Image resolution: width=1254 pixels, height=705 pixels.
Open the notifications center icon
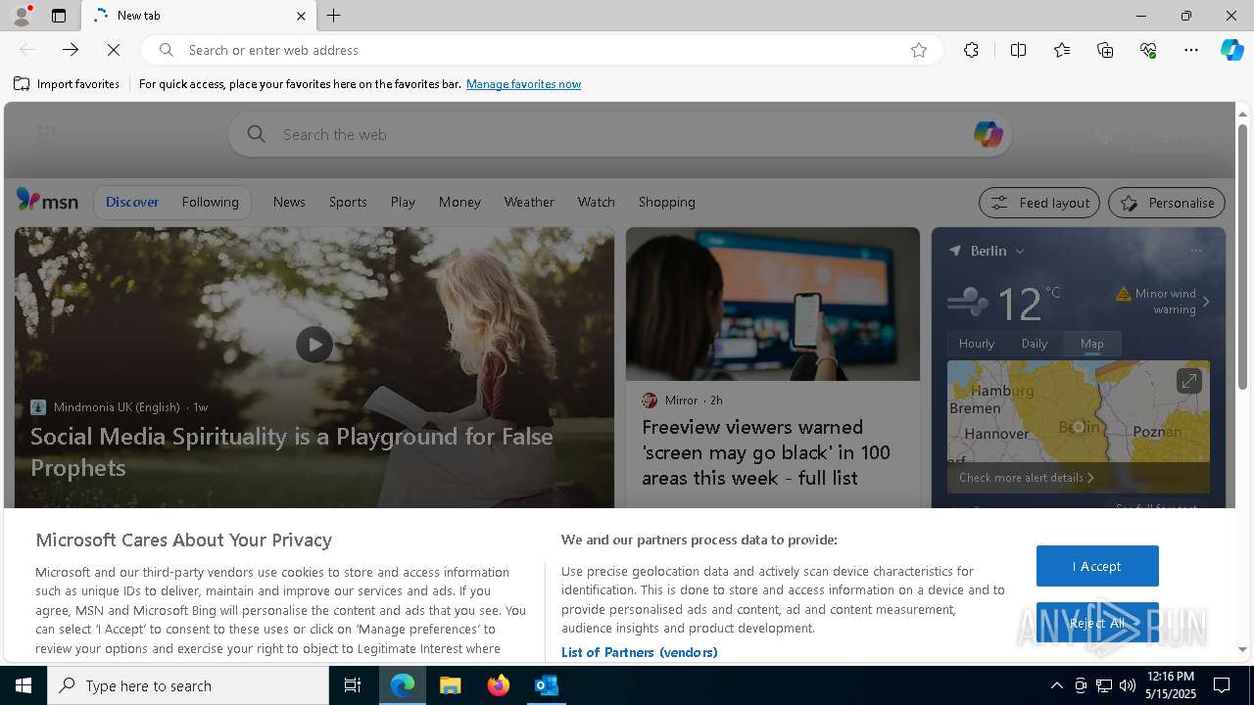click(x=1222, y=685)
